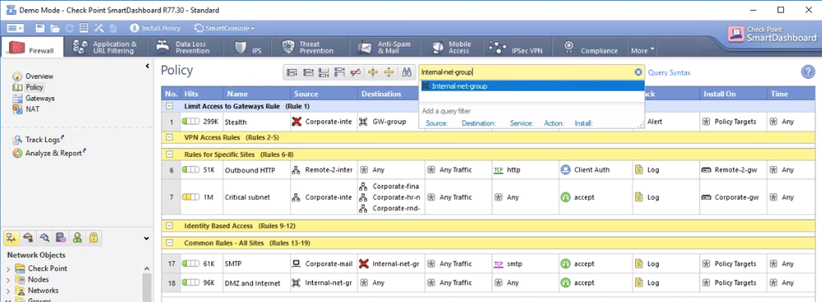The image size is (822, 302).
Task: Select the Resources magnifier objects tab icon
Action: (44, 238)
